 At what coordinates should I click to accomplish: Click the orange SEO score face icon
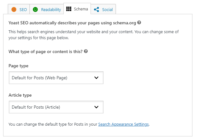pyautogui.click(x=14, y=9)
